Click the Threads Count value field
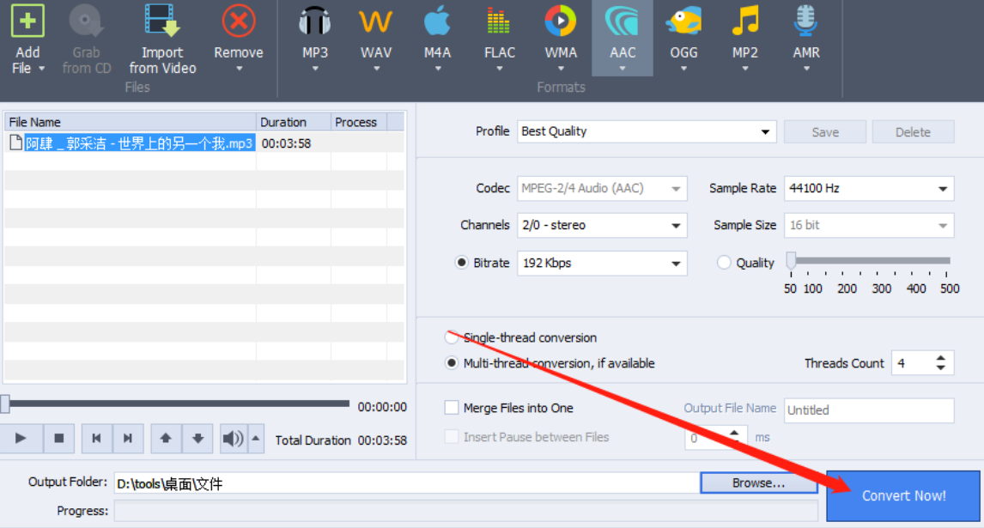 [913, 363]
